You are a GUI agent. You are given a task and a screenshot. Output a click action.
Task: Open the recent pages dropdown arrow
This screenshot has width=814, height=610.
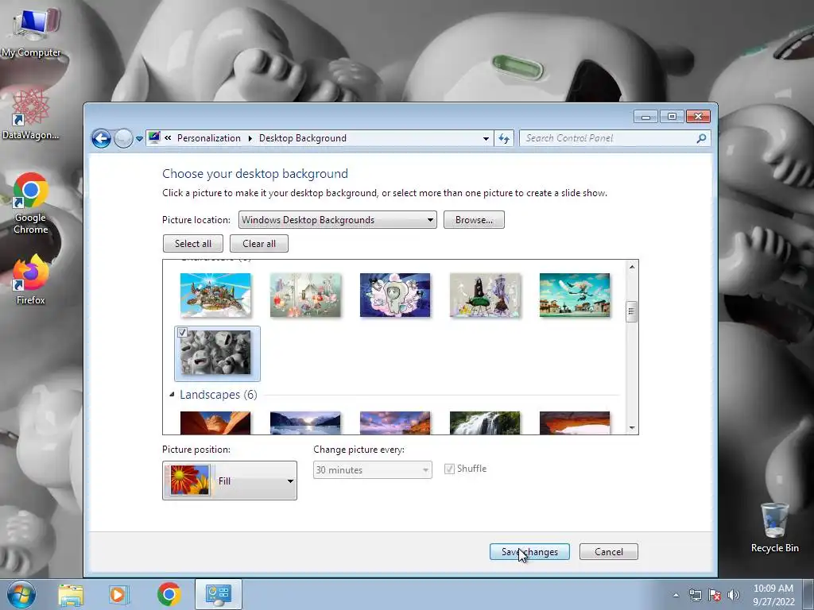tap(139, 138)
